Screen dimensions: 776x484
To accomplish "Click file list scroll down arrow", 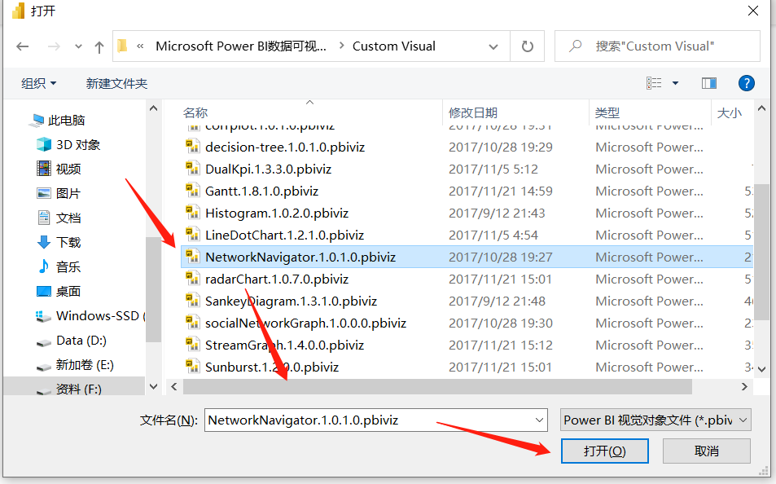I will point(761,369).
